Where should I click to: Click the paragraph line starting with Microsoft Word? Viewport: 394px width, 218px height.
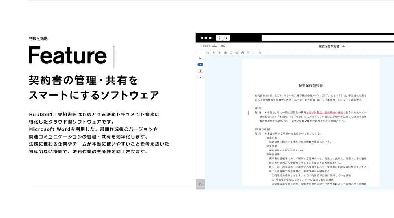click(x=93, y=129)
